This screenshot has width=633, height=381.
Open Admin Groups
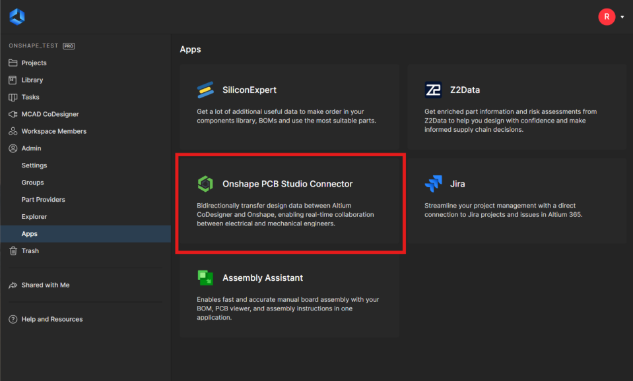click(x=33, y=183)
